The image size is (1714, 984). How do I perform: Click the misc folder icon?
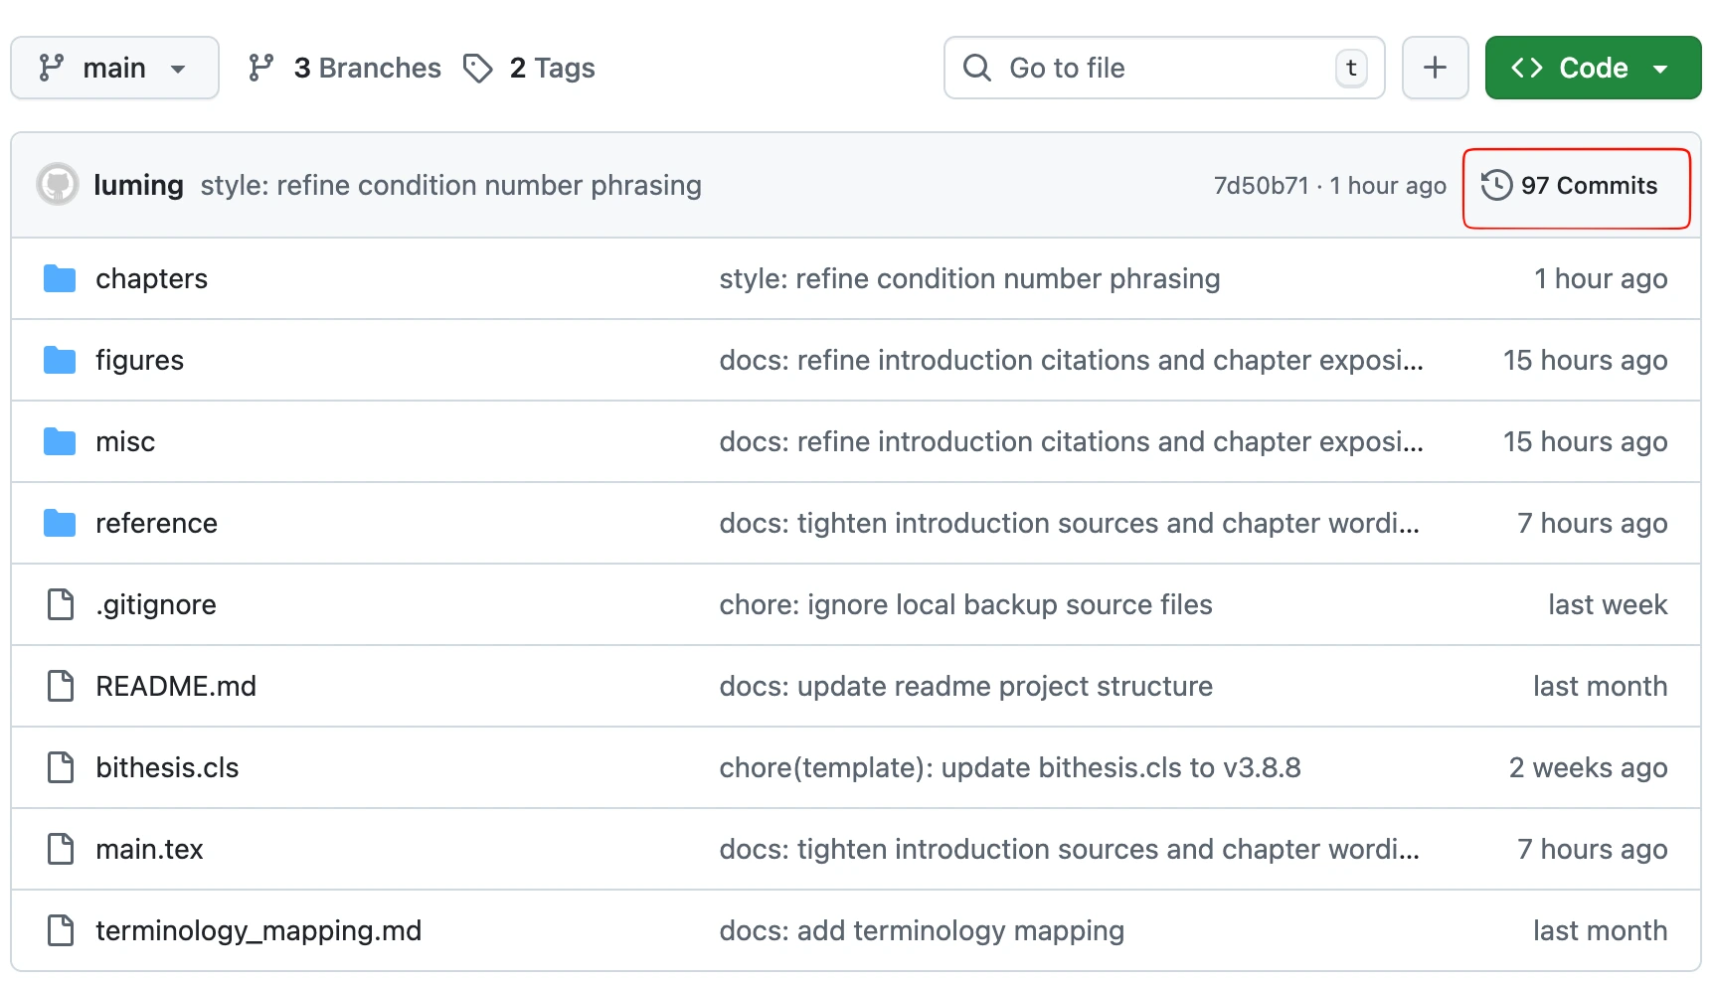[x=60, y=441]
